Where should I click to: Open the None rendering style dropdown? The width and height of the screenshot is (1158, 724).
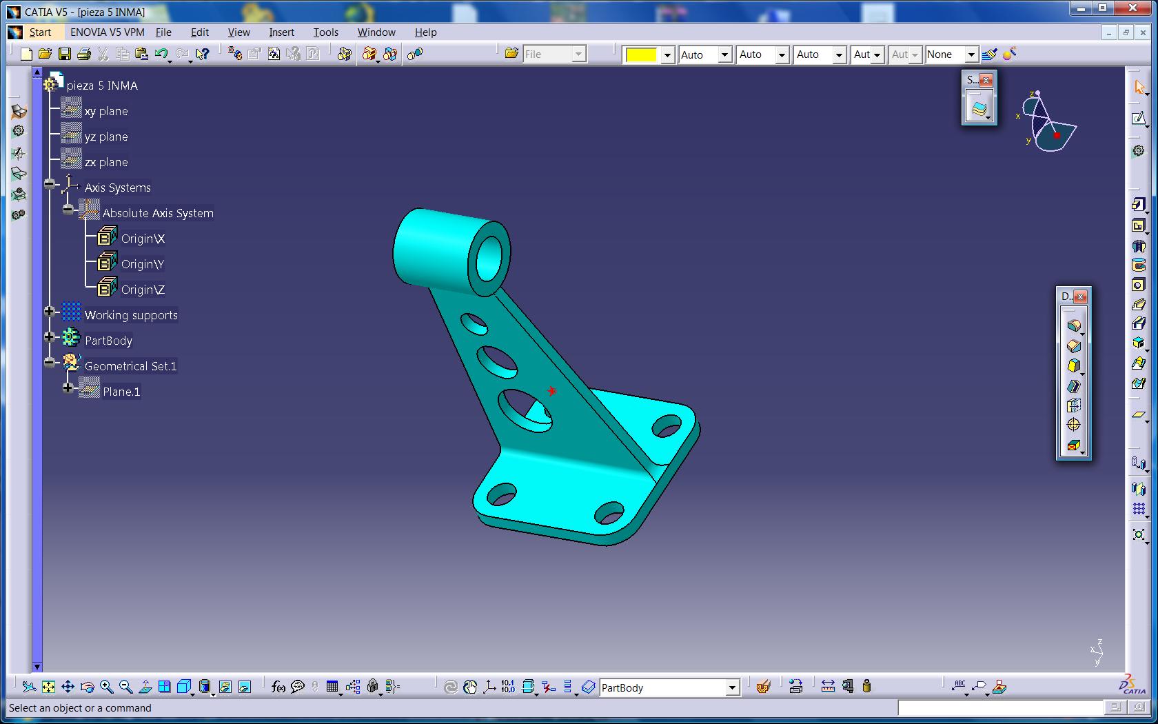click(971, 54)
